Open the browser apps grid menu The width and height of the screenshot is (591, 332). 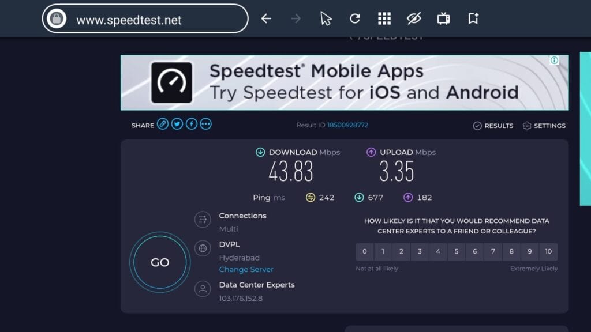pyautogui.click(x=384, y=18)
